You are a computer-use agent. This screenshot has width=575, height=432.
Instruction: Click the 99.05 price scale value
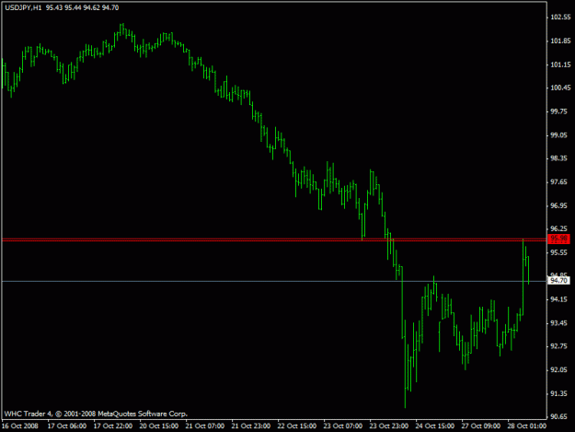[560, 135]
